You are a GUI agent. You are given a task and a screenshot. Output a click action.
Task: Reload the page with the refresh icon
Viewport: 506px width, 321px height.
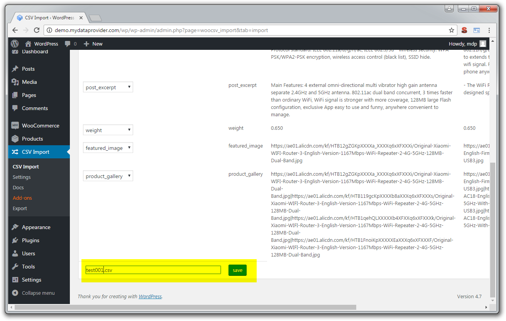pos(37,30)
